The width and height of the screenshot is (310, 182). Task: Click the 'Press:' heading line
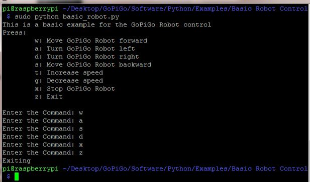[14, 32]
